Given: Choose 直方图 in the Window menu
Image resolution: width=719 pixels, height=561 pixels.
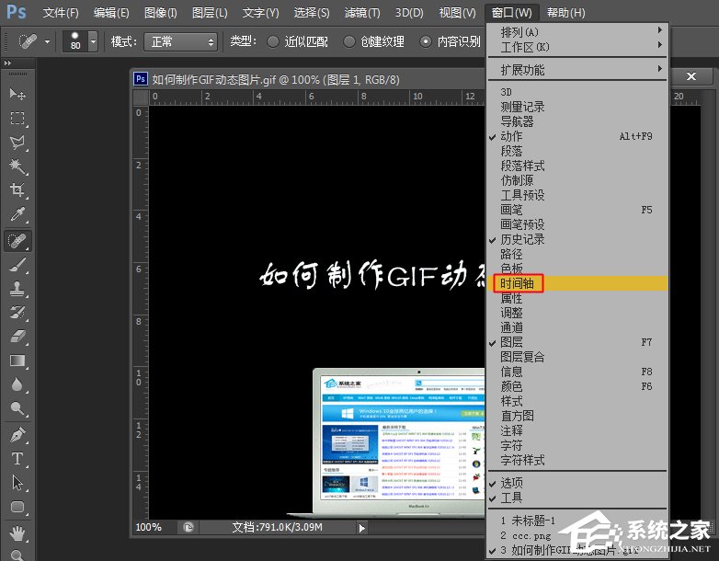Looking at the screenshot, I should click(577, 416).
